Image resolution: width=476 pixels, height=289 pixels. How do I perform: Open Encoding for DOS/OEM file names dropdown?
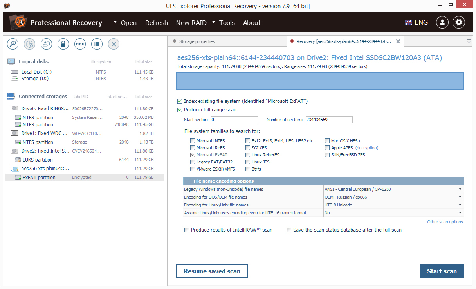click(x=393, y=197)
